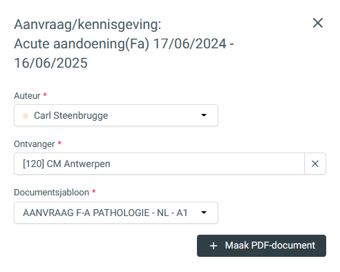Screen dimensions: 340x272
Task: Click the orange dot beside Carl Steenbrugge
Action: tap(26, 116)
